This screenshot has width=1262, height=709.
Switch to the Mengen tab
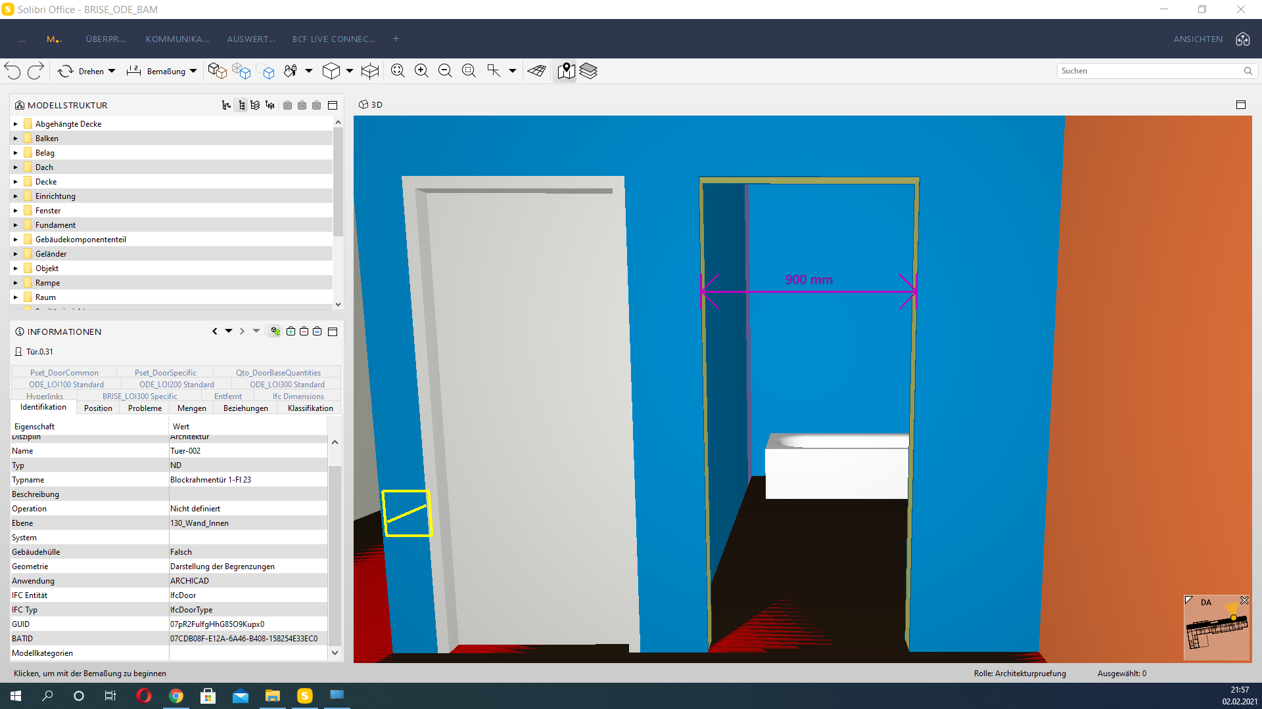(x=192, y=408)
